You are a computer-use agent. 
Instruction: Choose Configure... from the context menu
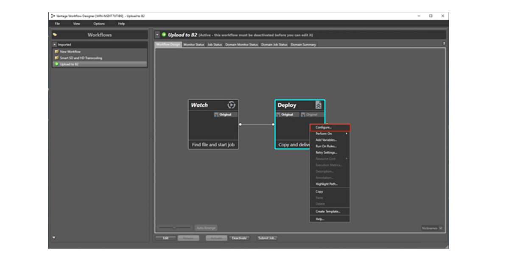pyautogui.click(x=330, y=127)
